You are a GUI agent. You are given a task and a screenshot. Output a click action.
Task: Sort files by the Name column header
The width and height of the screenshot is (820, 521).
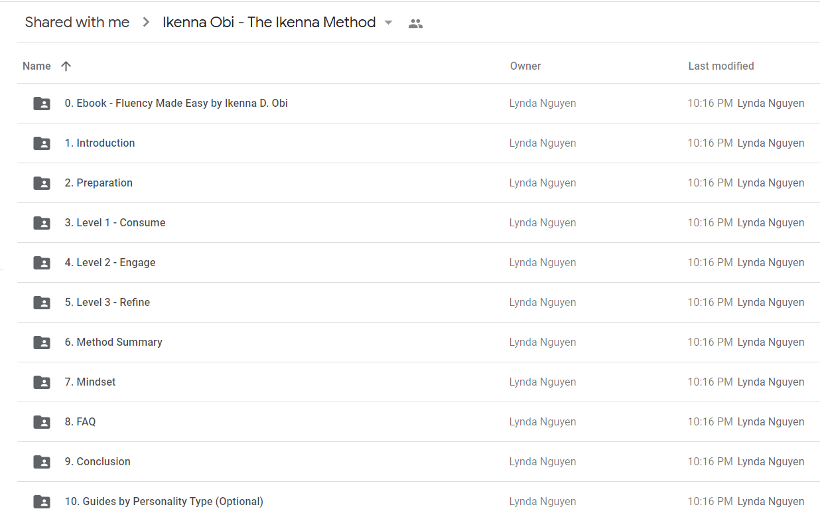tap(36, 66)
